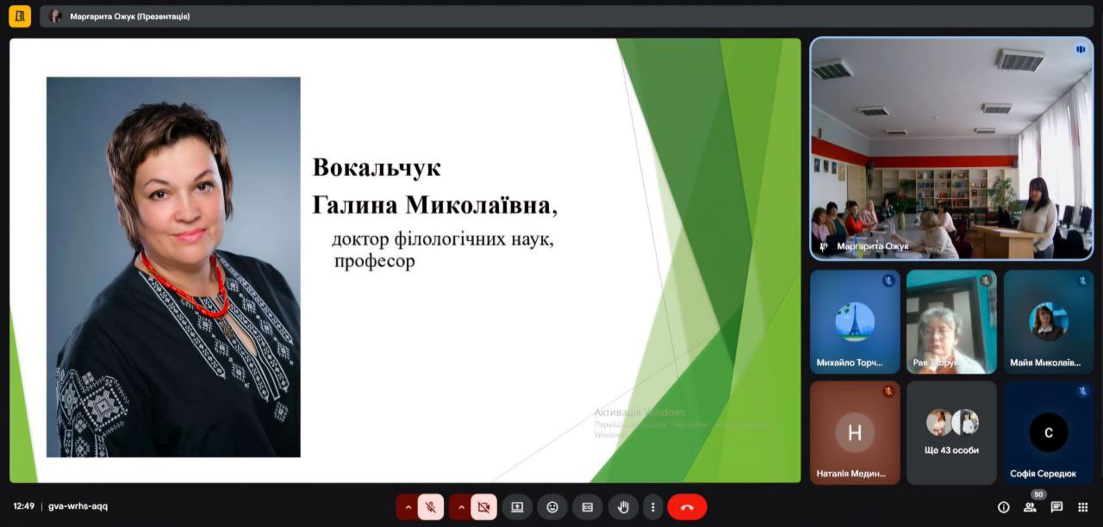Expand audio settings arrow beside microphone

[x=408, y=507]
